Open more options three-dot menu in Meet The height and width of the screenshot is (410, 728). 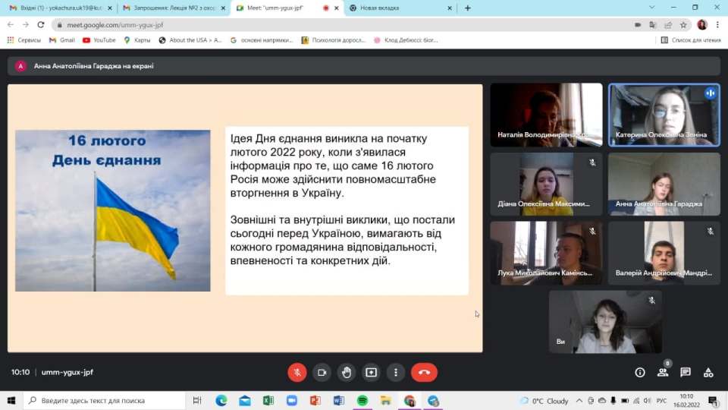(x=396, y=372)
